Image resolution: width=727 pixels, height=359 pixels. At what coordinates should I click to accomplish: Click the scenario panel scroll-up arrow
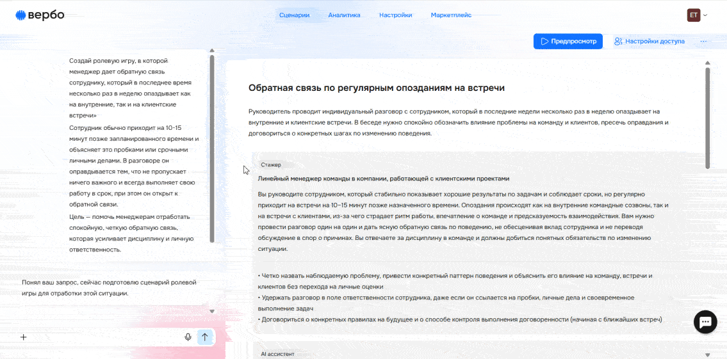click(x=708, y=63)
